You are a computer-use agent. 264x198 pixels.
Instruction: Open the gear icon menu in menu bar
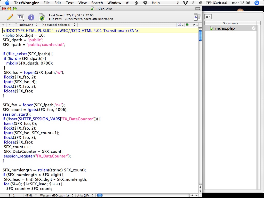tap(145, 3)
